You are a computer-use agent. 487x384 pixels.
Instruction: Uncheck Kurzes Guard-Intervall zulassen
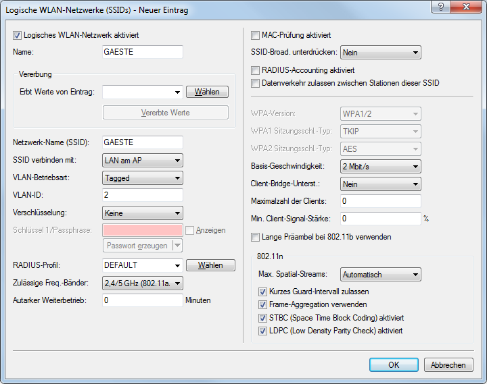click(x=263, y=292)
